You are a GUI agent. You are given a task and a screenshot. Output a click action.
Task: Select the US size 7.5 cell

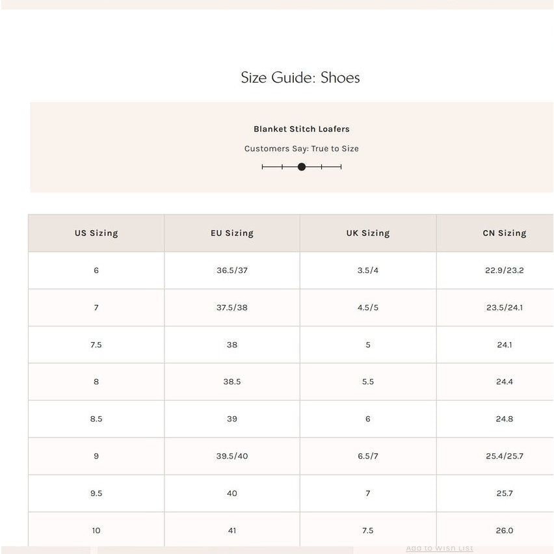(x=96, y=345)
